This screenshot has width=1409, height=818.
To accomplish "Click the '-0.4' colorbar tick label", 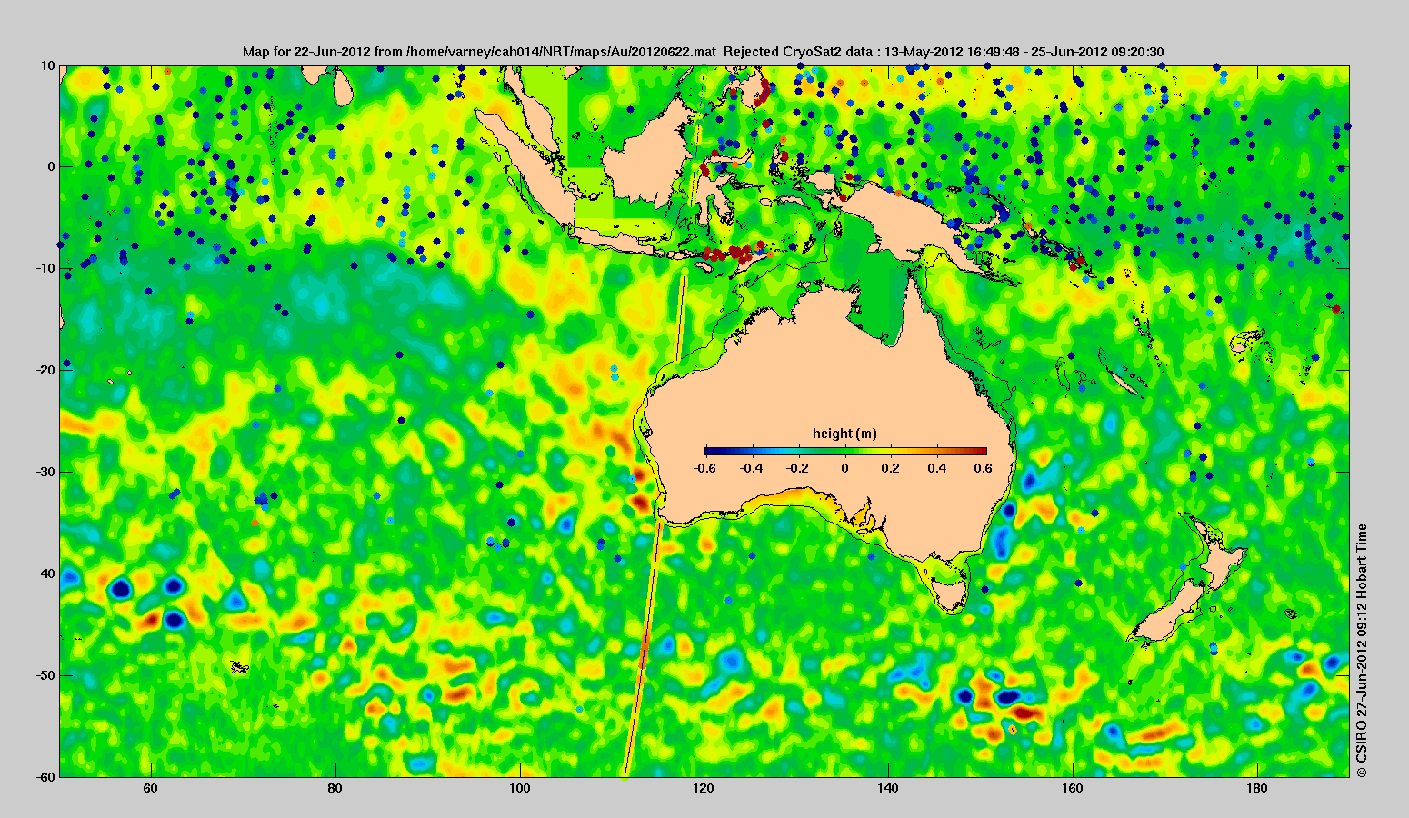I will (751, 468).
